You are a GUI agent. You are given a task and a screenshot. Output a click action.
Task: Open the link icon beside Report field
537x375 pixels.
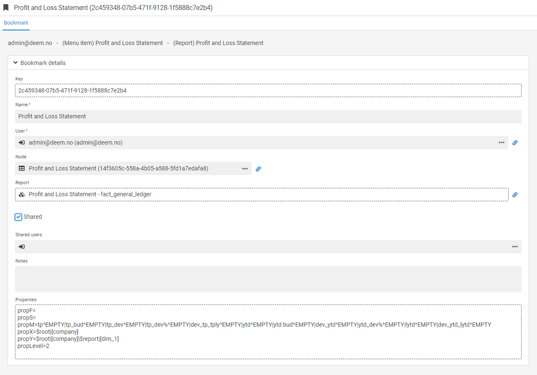(515, 195)
